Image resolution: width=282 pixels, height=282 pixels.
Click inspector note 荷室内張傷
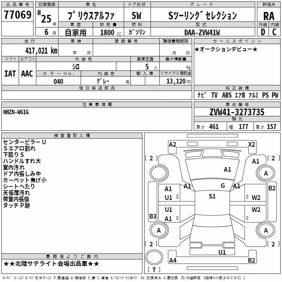click(16, 199)
